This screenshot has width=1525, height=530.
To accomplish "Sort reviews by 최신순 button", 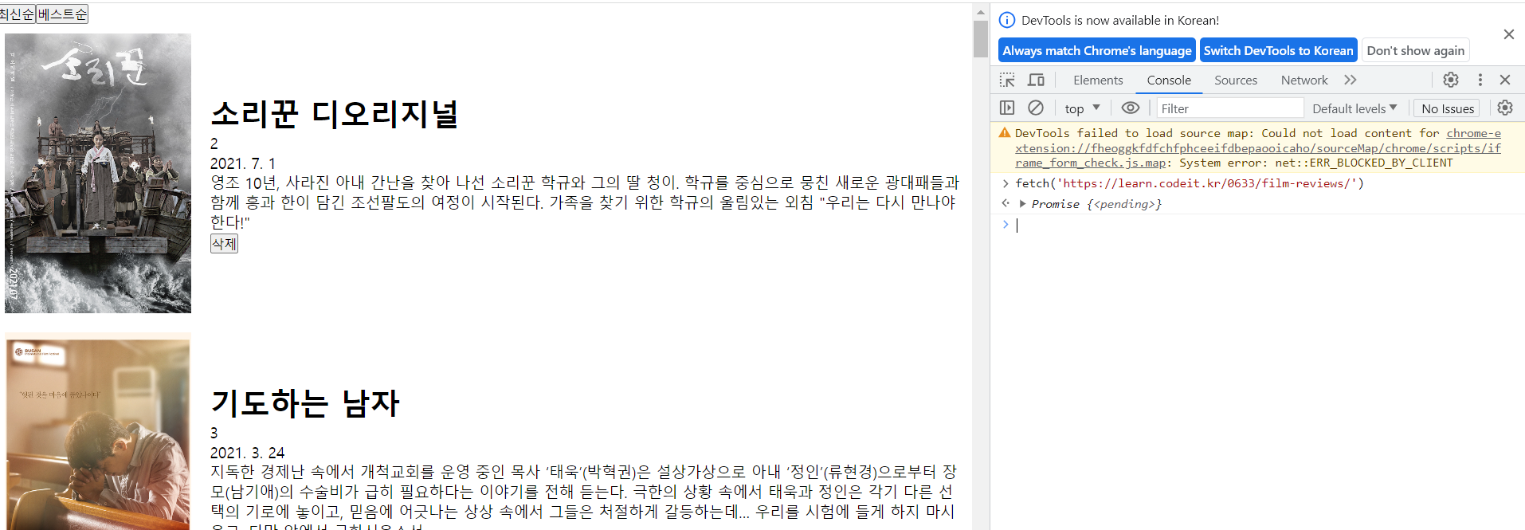I will point(17,14).
